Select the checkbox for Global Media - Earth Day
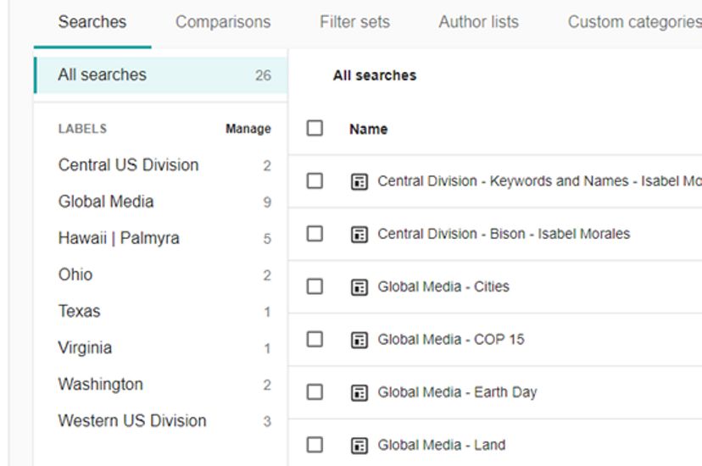The width and height of the screenshot is (702, 466). (x=315, y=391)
